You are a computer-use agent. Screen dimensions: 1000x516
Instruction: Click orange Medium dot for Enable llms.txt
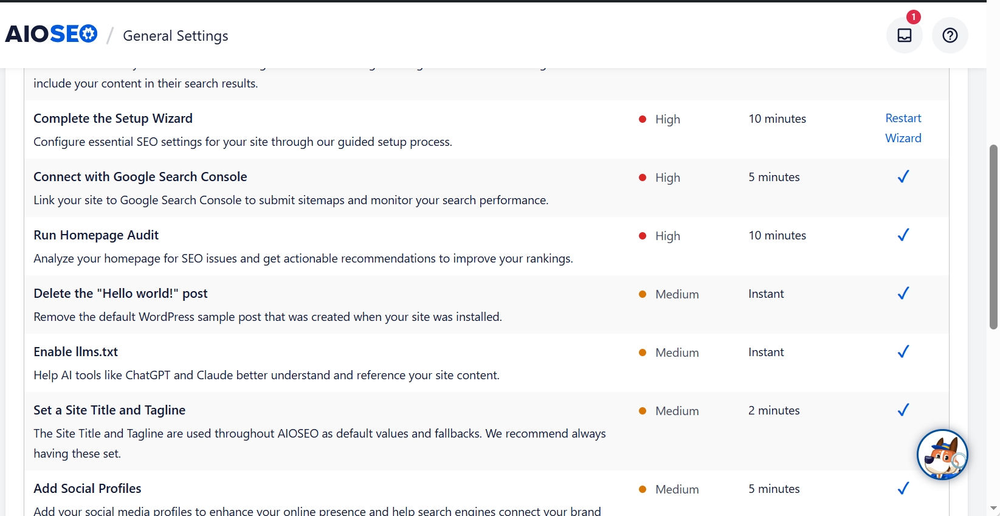pyautogui.click(x=642, y=353)
